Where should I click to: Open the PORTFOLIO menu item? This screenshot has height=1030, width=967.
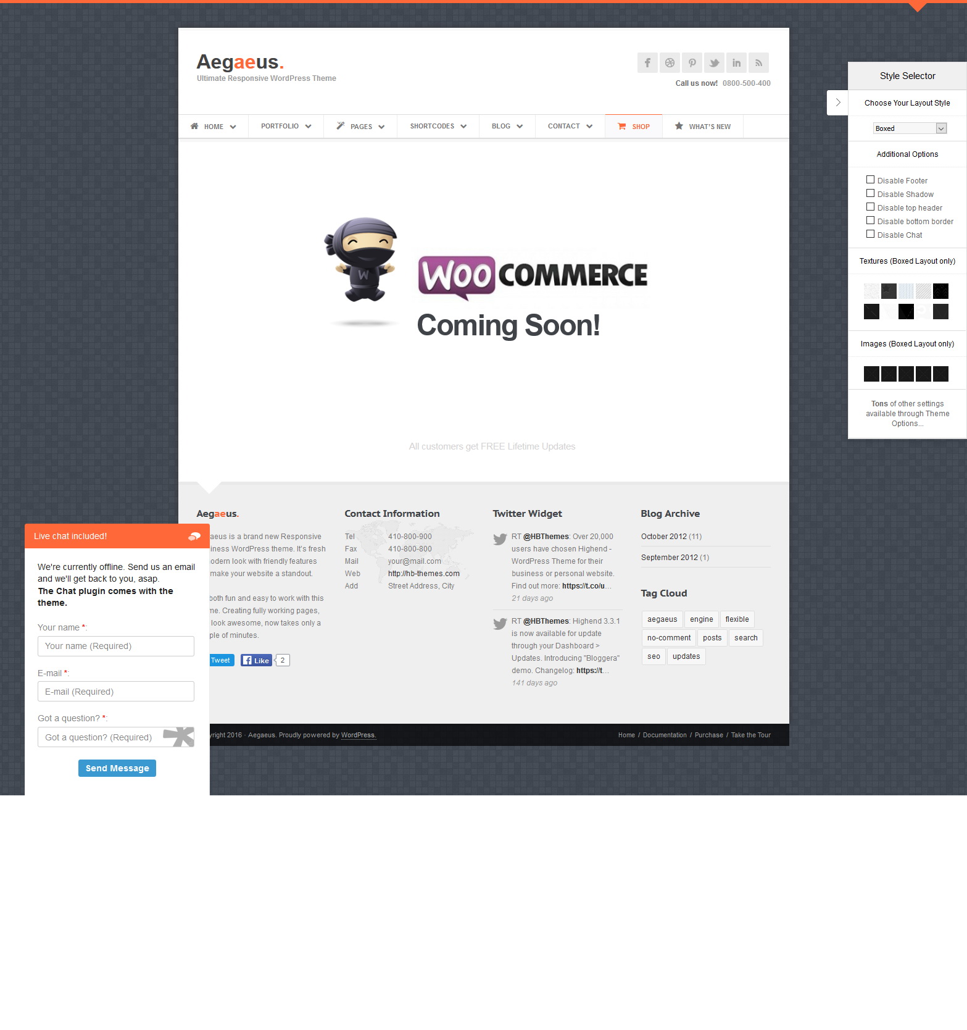coord(286,127)
